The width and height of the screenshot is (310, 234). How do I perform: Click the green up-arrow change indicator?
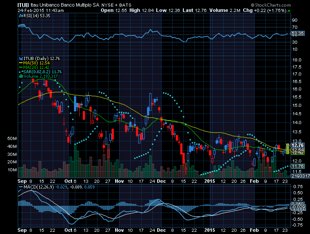pos(289,11)
